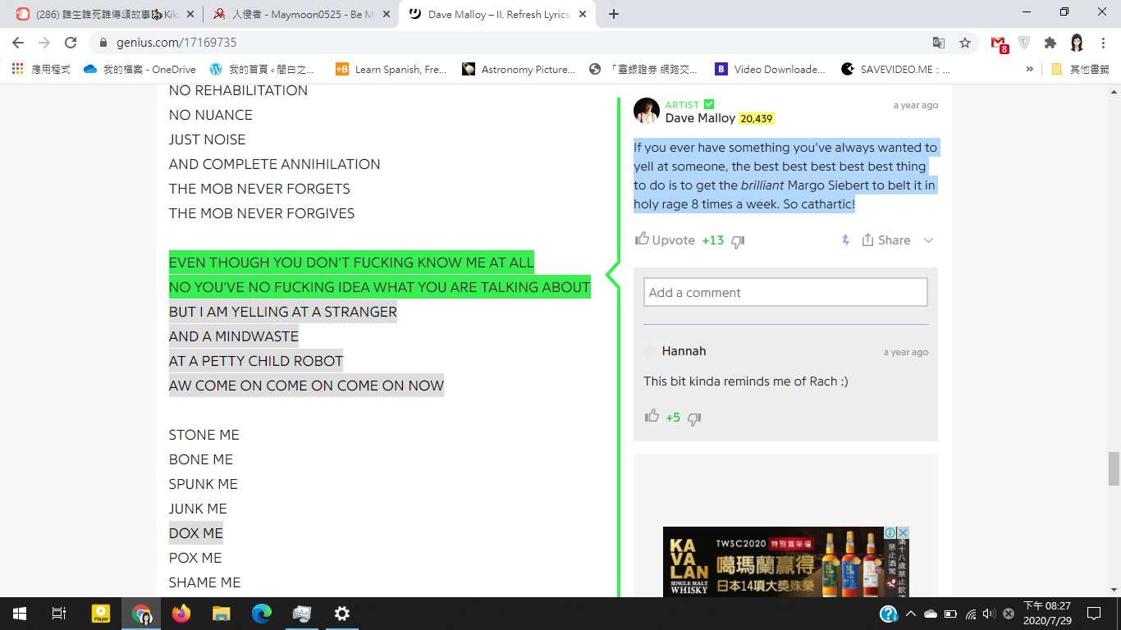Open the shield extension icon
The image size is (1121, 630).
[x=1024, y=43]
